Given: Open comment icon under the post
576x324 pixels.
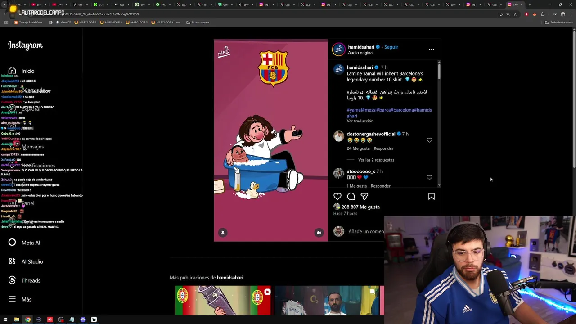Looking at the screenshot, I should (x=351, y=196).
